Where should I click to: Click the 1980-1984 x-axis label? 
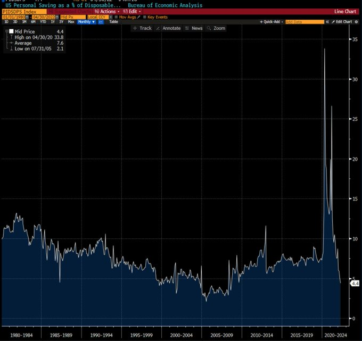(21, 335)
